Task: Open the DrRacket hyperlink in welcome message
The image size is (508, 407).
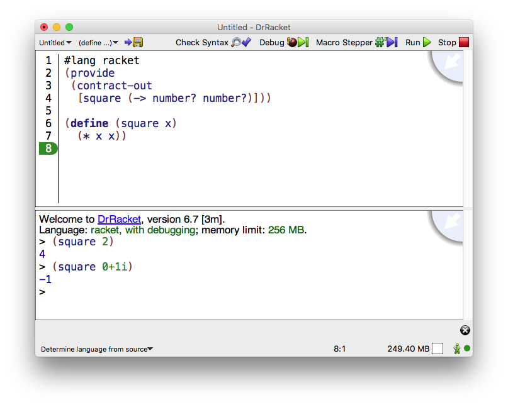Action: 120,220
